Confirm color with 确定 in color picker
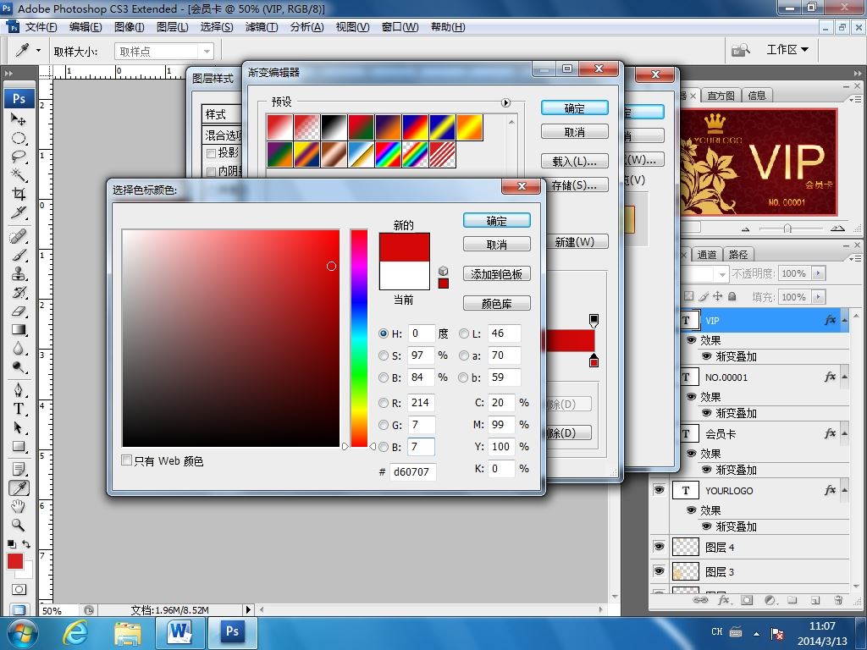Screen dimensions: 867x650 [x=496, y=221]
